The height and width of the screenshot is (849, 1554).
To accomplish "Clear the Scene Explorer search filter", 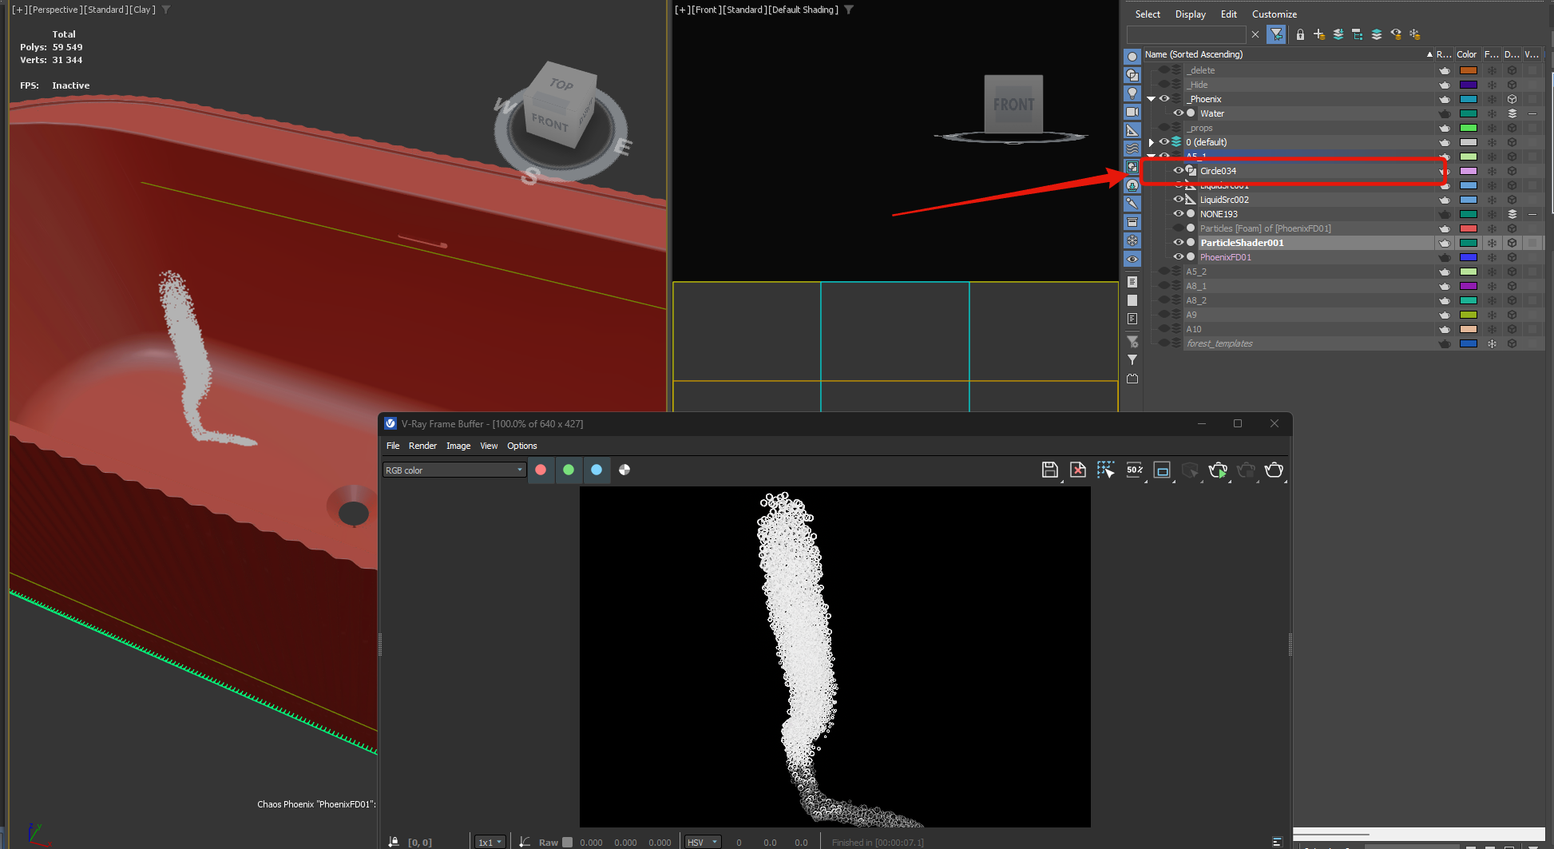I will (1255, 34).
